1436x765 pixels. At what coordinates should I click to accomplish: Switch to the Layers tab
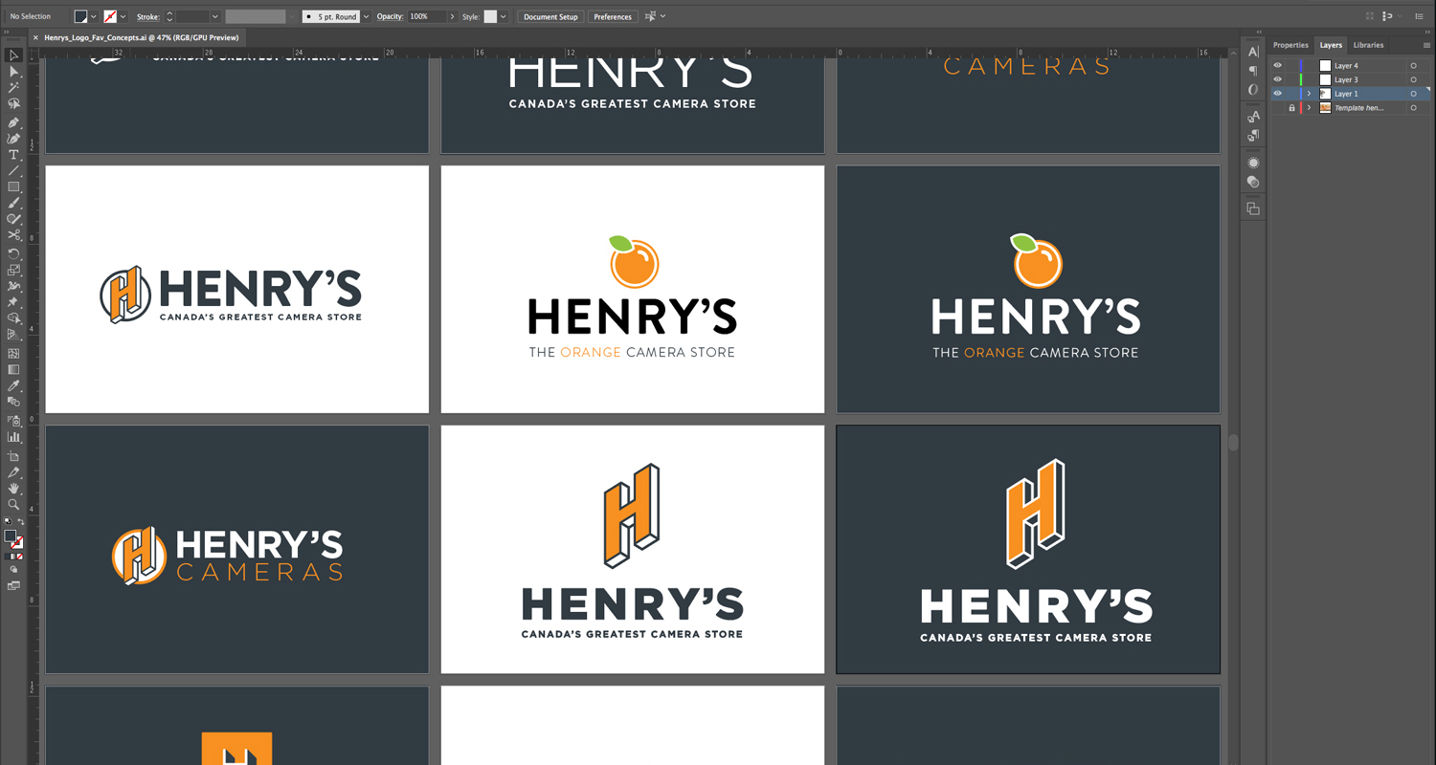pos(1331,45)
